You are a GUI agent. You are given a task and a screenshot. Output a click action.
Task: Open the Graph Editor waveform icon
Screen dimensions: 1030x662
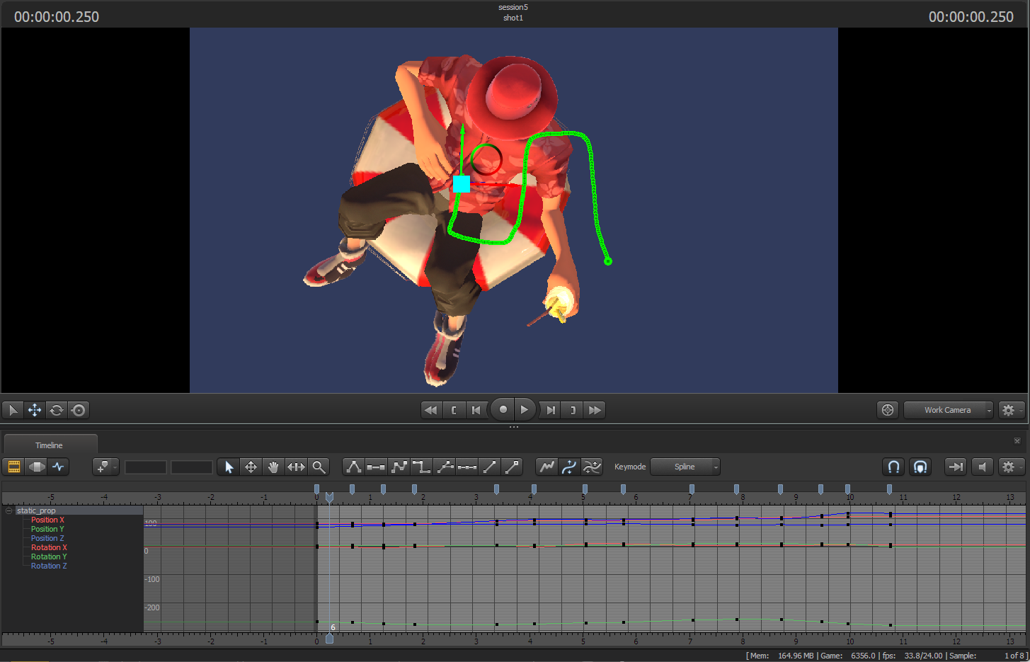click(58, 467)
